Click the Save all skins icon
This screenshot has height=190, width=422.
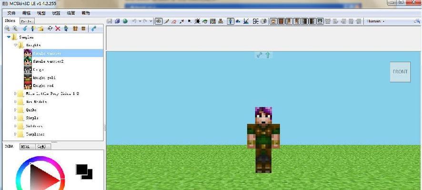117,21
